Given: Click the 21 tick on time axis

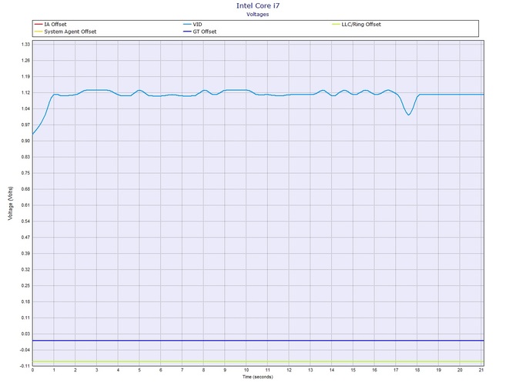Looking at the screenshot, I should pyautogui.click(x=481, y=370).
